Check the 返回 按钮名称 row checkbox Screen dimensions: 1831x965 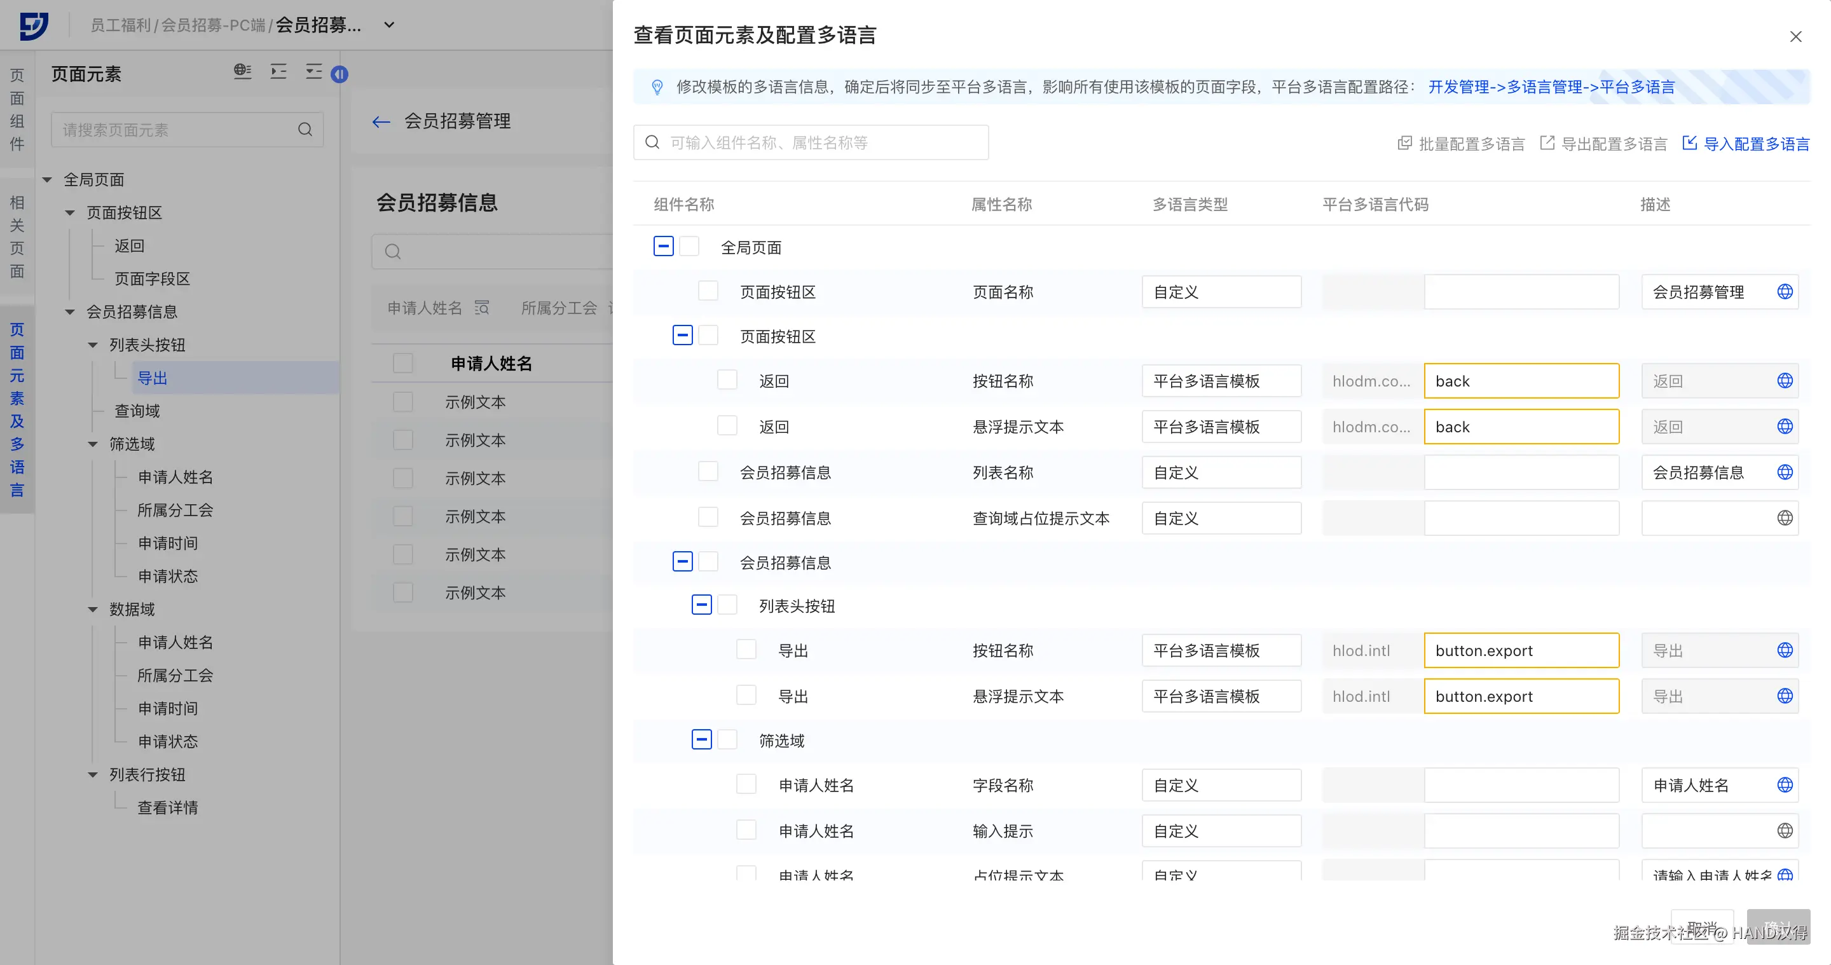click(727, 380)
